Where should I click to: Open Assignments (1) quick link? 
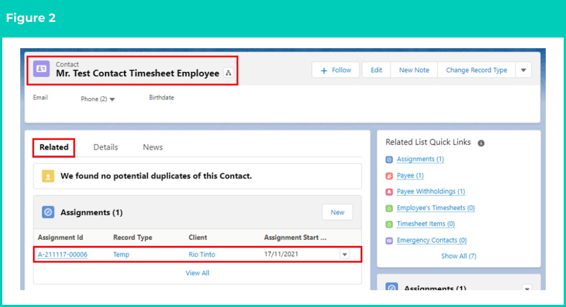tap(420, 159)
